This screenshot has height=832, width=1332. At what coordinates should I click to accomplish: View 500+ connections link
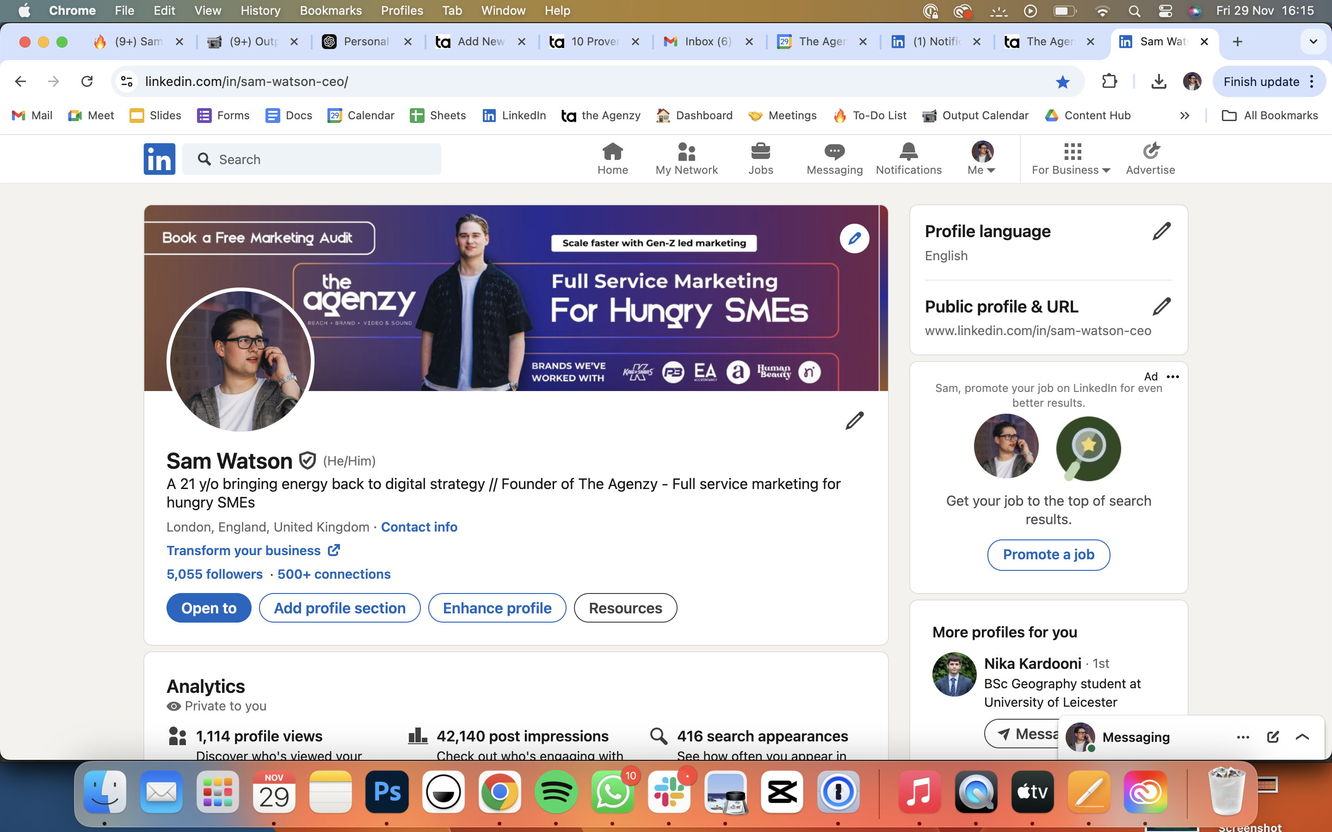tap(333, 575)
